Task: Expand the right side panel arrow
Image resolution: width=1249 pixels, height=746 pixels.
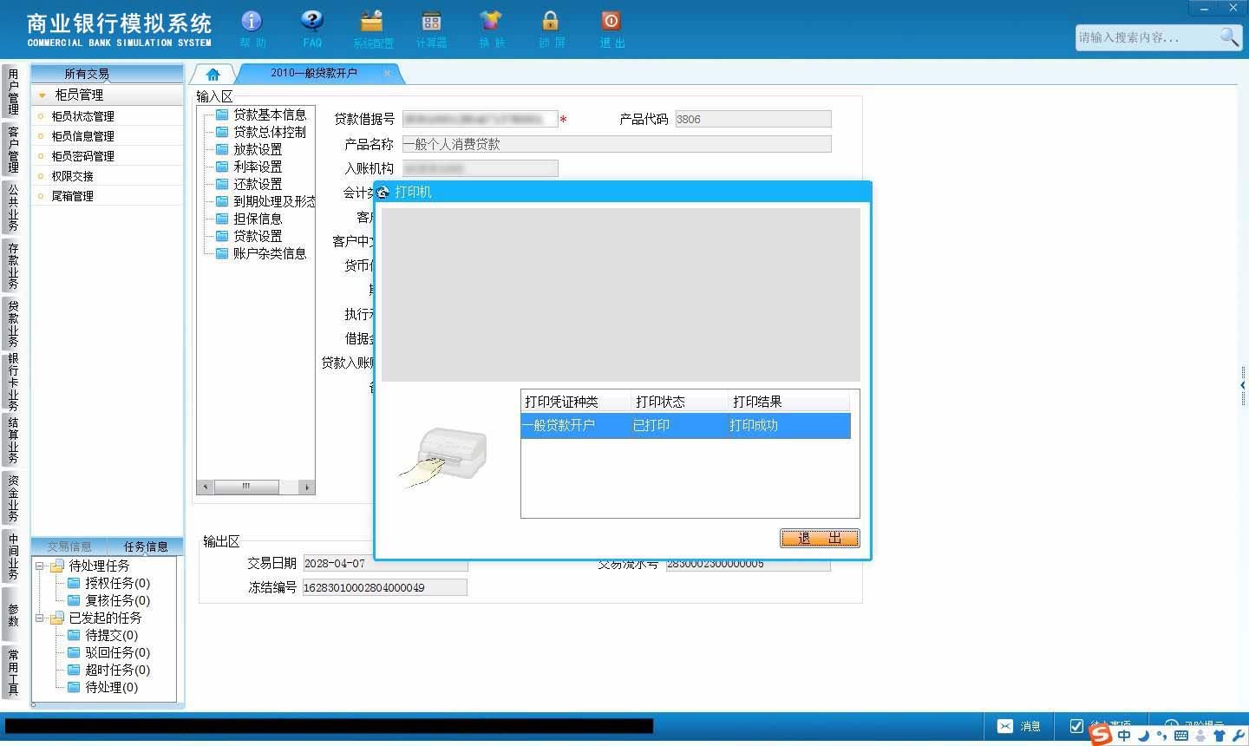Action: (1243, 384)
